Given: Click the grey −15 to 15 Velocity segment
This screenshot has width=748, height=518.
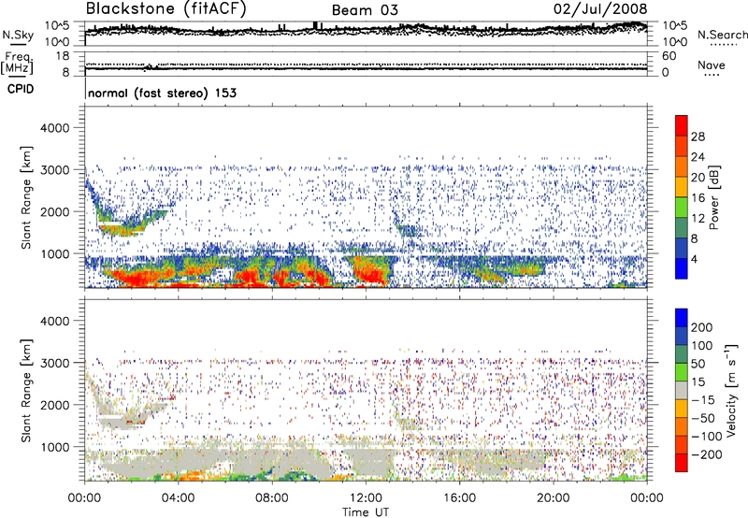Looking at the screenshot, I should pyautogui.click(x=682, y=390).
